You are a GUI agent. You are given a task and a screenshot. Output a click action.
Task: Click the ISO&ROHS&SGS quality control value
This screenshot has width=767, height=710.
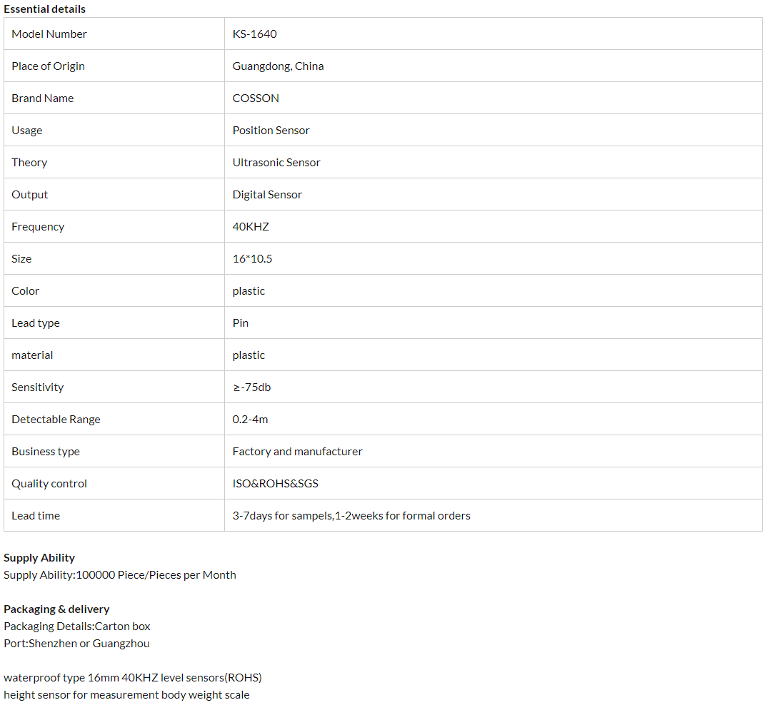click(275, 484)
